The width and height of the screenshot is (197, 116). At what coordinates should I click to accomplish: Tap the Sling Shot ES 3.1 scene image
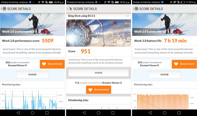point(98,33)
